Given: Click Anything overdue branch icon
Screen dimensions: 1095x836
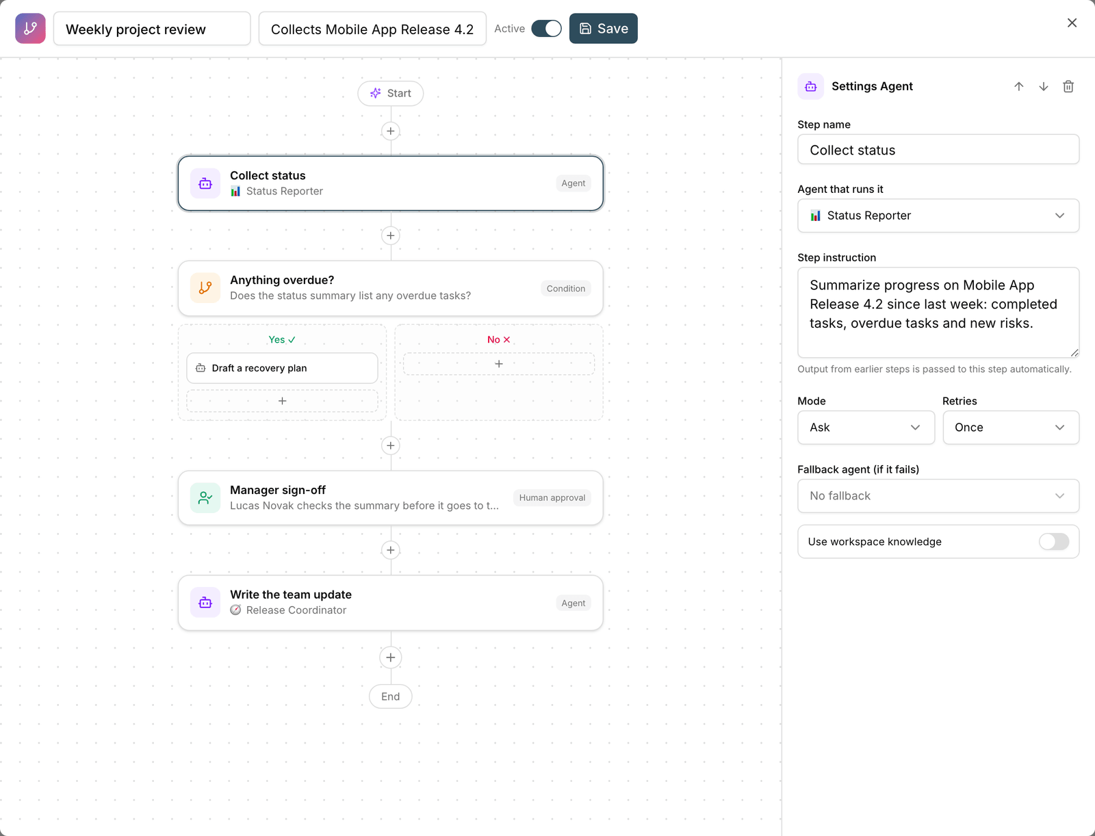Looking at the screenshot, I should 205,288.
